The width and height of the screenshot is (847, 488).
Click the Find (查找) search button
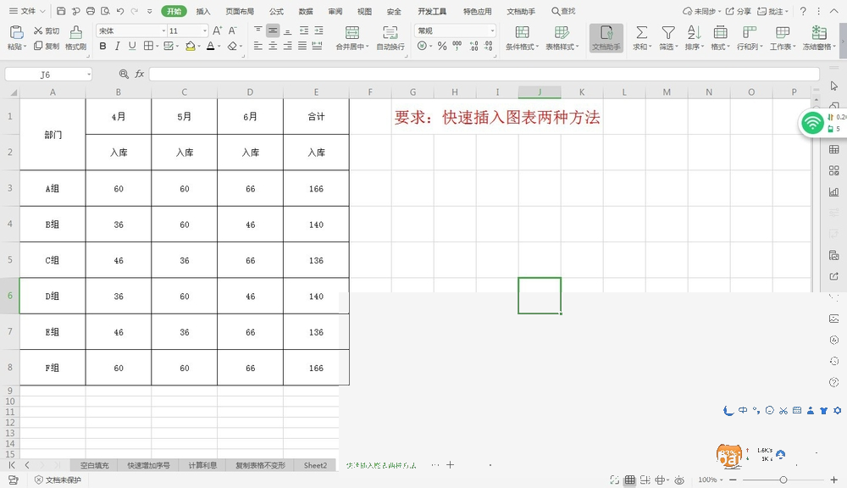point(563,11)
